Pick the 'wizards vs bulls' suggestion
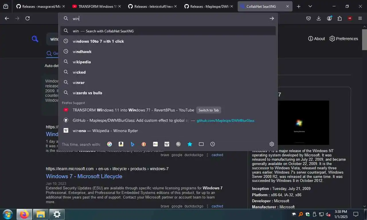The image size is (367, 220). click(168, 93)
